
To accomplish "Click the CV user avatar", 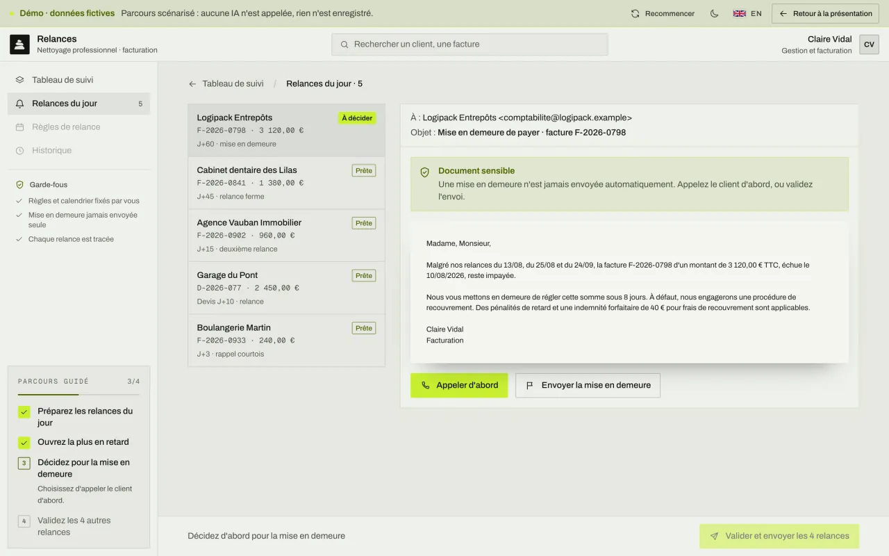I will [x=869, y=44].
